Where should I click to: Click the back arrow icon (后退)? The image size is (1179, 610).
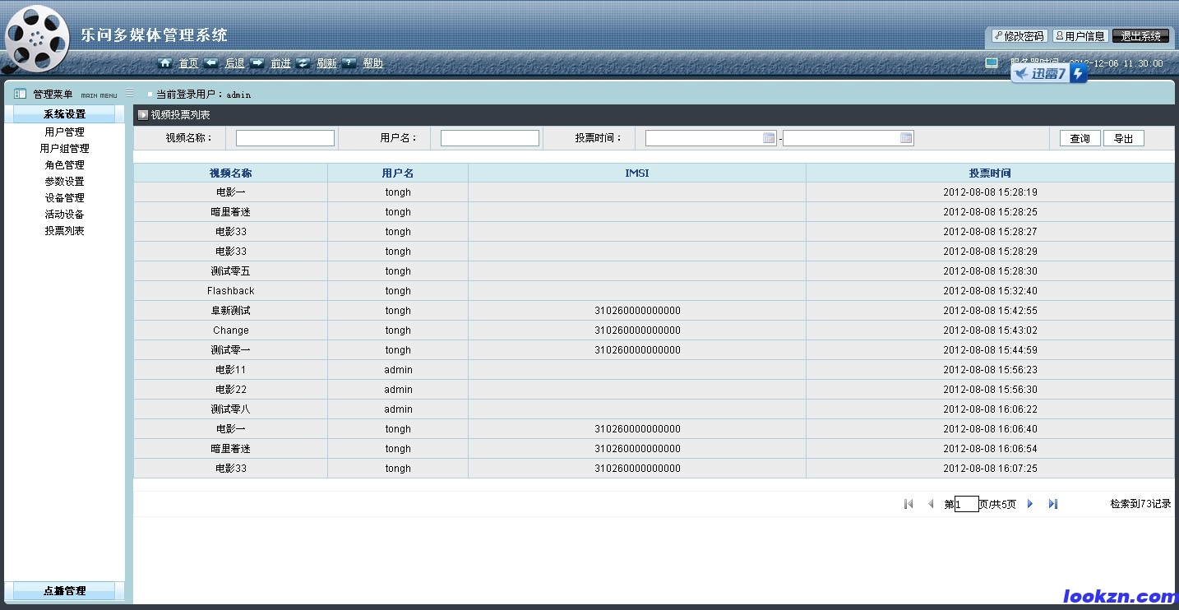click(211, 63)
